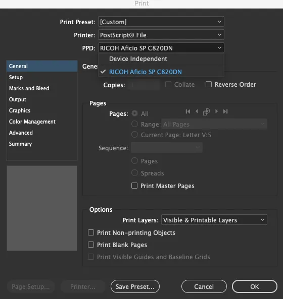
Task: Open the Graphics category
Action: coord(42,110)
